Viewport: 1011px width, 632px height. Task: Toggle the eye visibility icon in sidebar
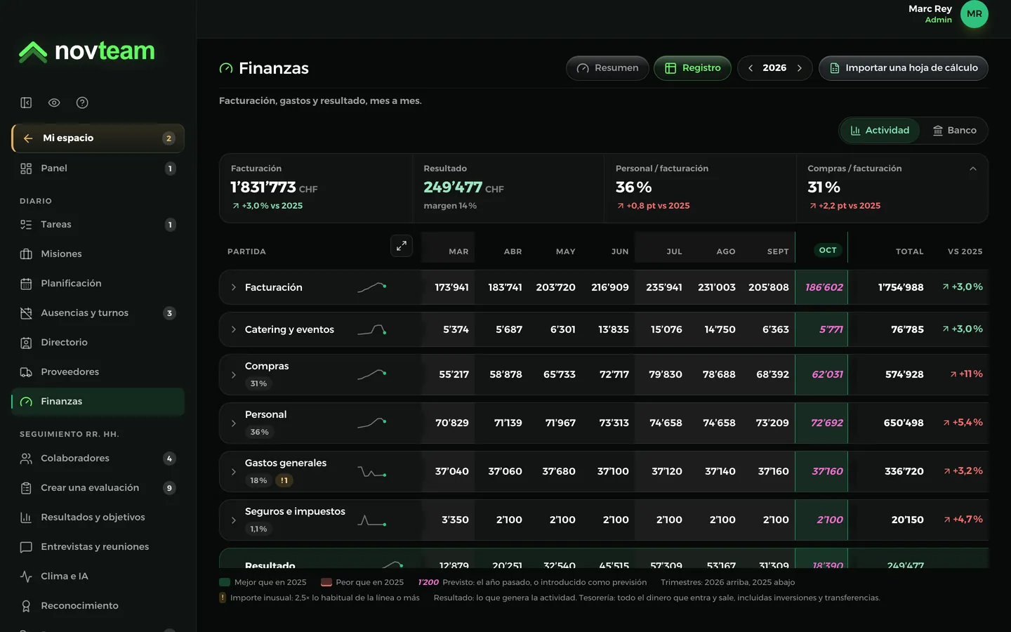[x=54, y=103]
